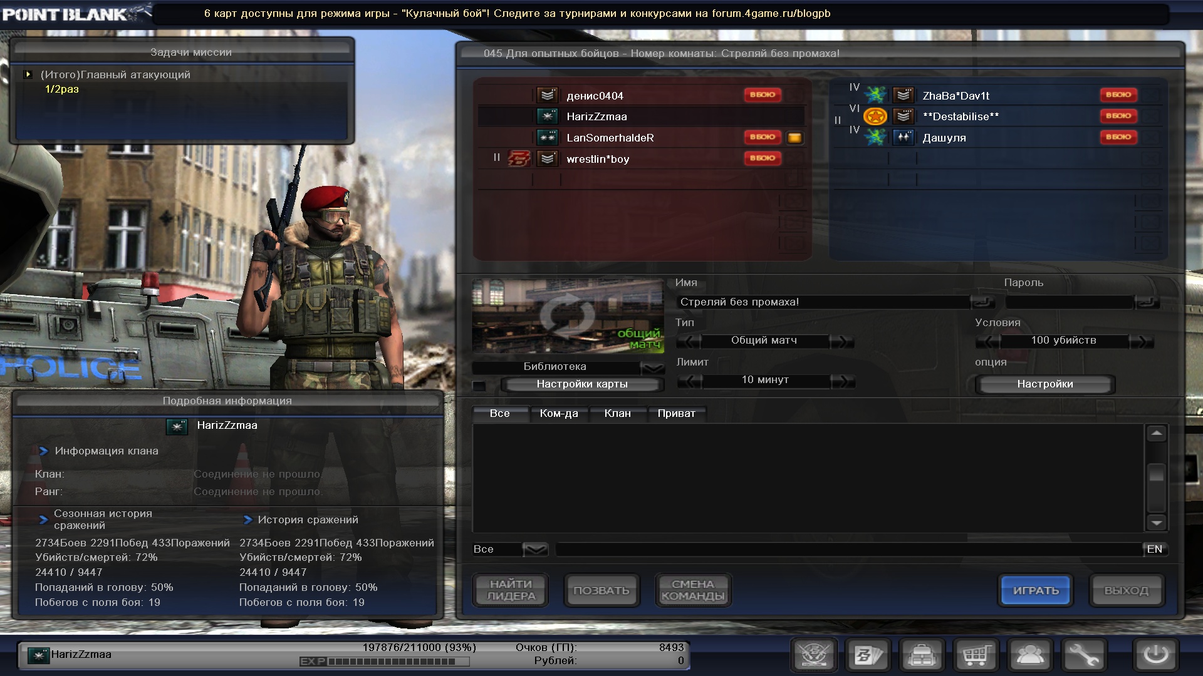Click the СМЕНА КОМАНДЫ button
The width and height of the screenshot is (1203, 676).
tap(692, 590)
